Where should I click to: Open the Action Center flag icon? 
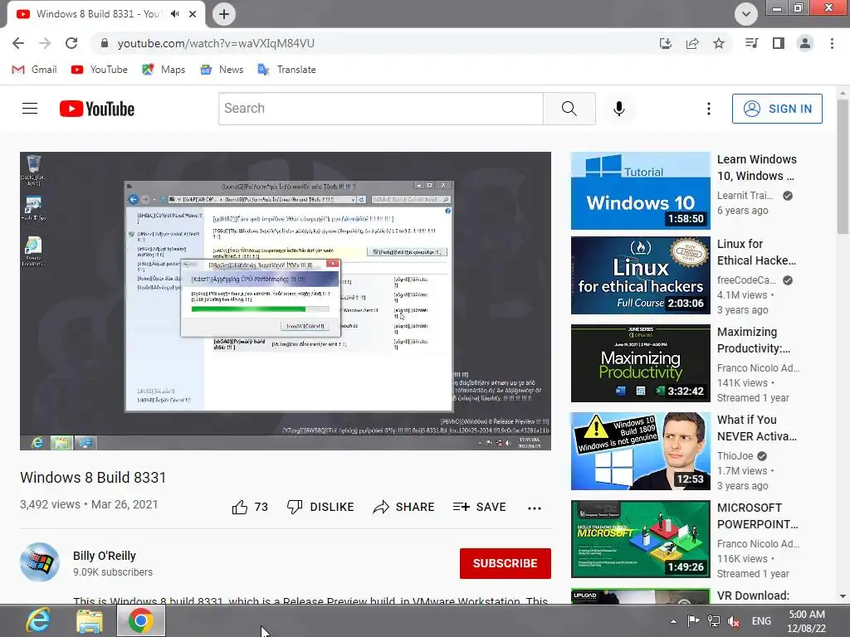pyautogui.click(x=693, y=621)
